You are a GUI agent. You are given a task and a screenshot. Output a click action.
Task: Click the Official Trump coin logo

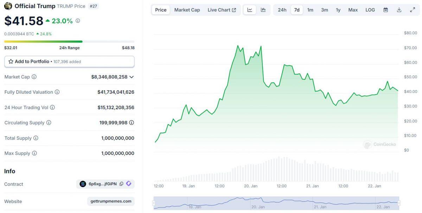tap(8, 6)
